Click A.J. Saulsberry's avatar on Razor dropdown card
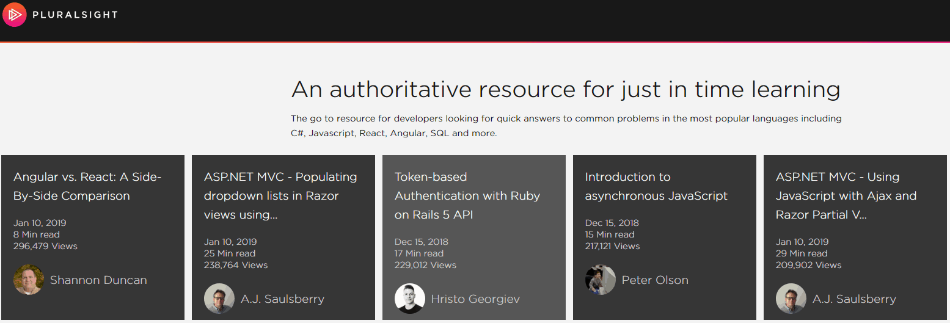The image size is (950, 323). tap(219, 299)
